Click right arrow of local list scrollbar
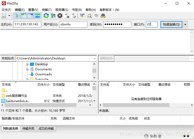 [x=90, y=105]
